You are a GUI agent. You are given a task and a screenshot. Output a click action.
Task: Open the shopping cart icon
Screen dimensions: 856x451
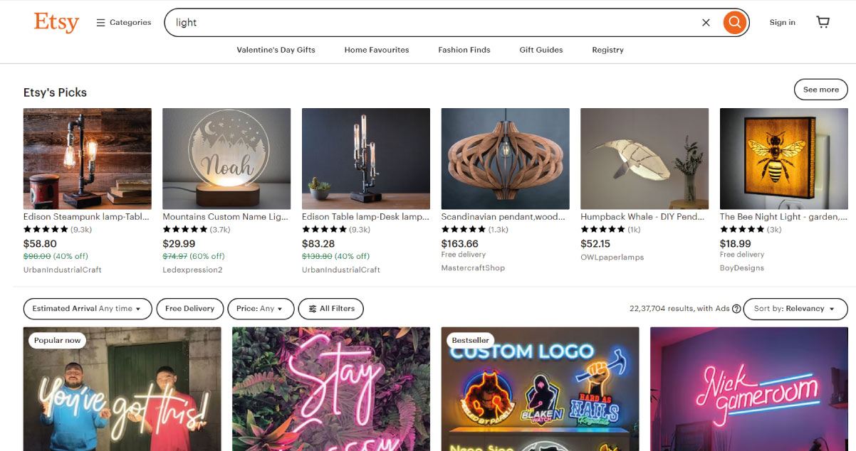coord(823,22)
